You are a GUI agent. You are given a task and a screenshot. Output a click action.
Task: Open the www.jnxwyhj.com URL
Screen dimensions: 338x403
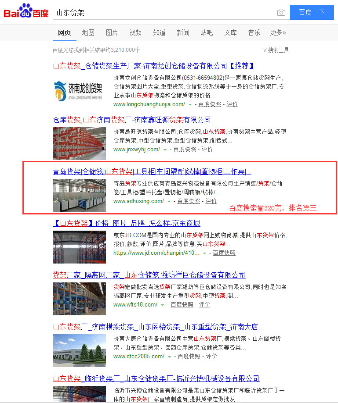click(137, 150)
